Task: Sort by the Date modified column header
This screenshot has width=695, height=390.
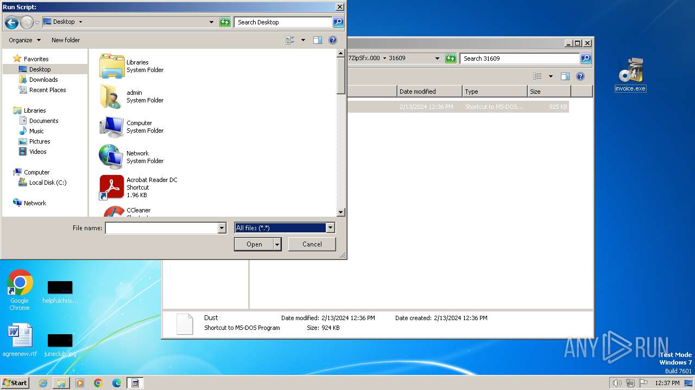Action: 429,92
